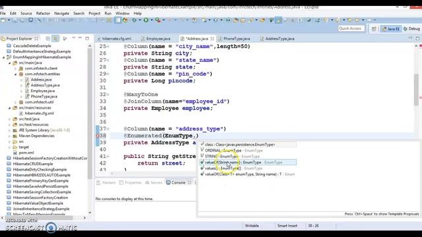The height and width of the screenshot is (237, 422).
Task: Switch to the hibernate.cfg.xml editor tab
Action: [x=114, y=39]
